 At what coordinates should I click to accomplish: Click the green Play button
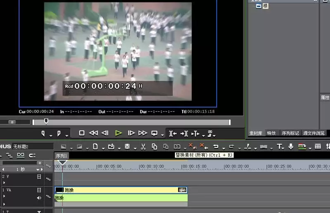[118, 133]
